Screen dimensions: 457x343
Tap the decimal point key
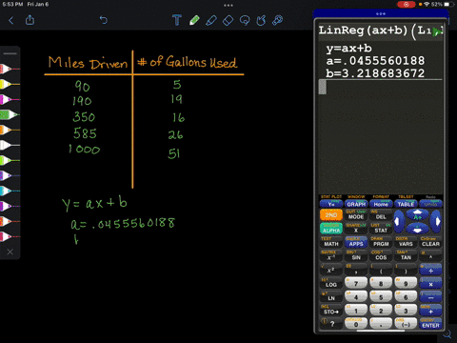tap(381, 324)
